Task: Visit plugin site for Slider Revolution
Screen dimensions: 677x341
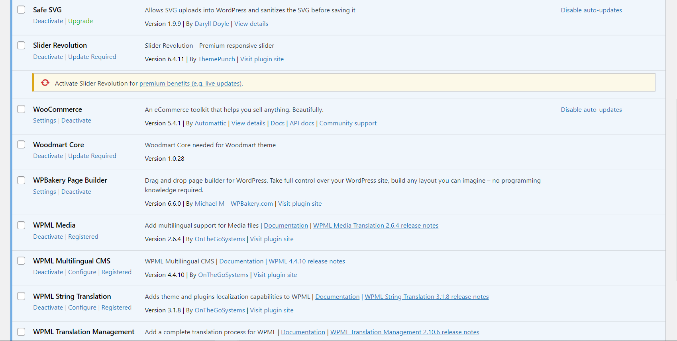Action: coord(262,59)
